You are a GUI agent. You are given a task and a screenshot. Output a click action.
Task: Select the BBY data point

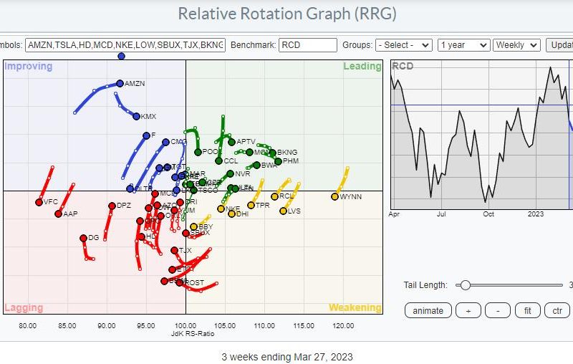click(x=193, y=226)
